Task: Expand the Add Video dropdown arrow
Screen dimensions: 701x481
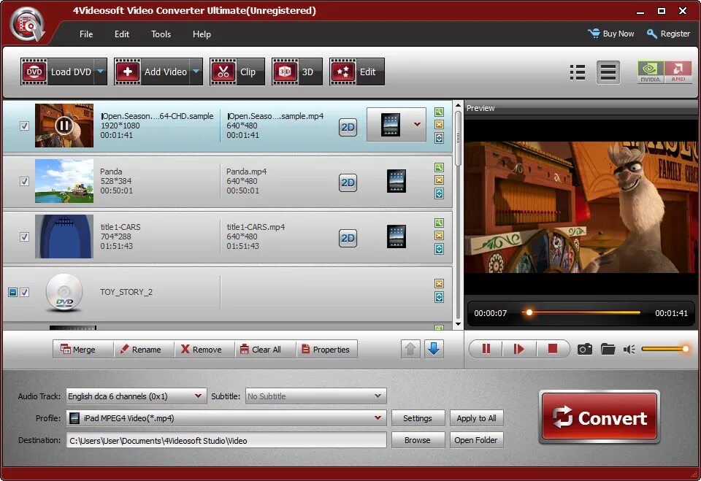Action: tap(196, 72)
